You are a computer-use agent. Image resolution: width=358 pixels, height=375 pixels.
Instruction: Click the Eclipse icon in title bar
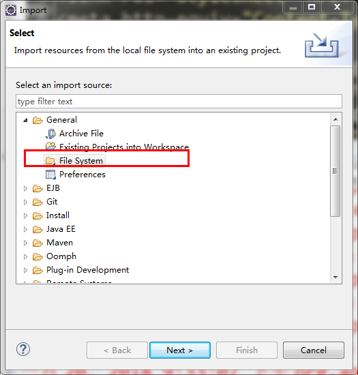tap(11, 10)
